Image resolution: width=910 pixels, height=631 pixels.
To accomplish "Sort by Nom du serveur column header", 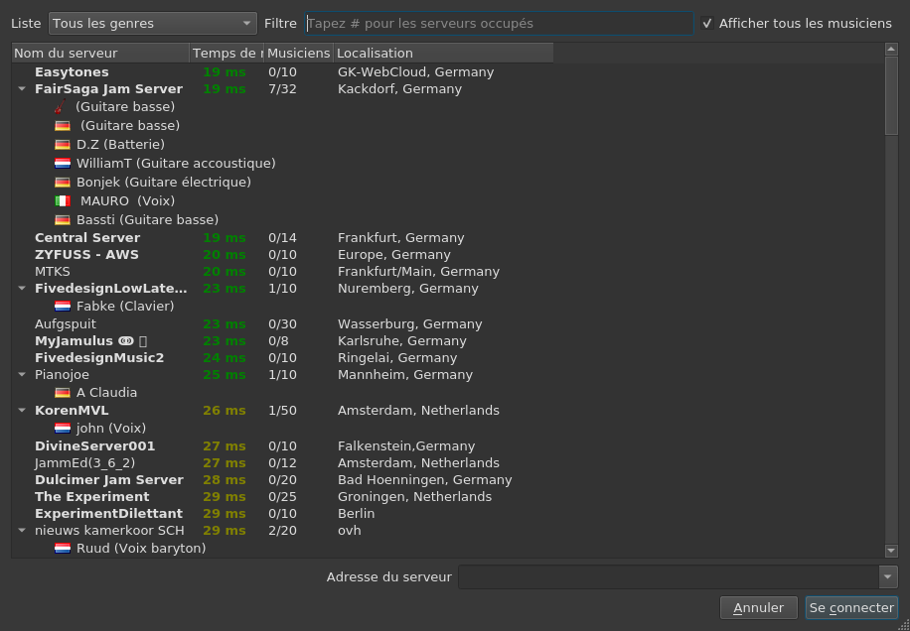I will 100,54.
